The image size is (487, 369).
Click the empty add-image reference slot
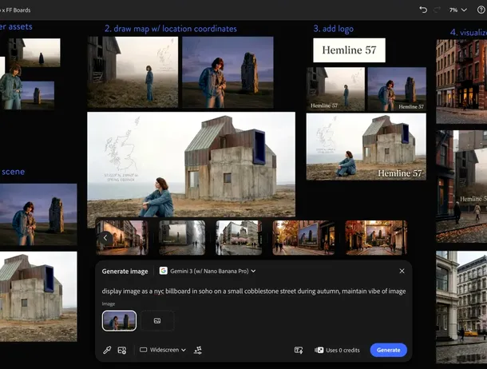[x=157, y=320]
